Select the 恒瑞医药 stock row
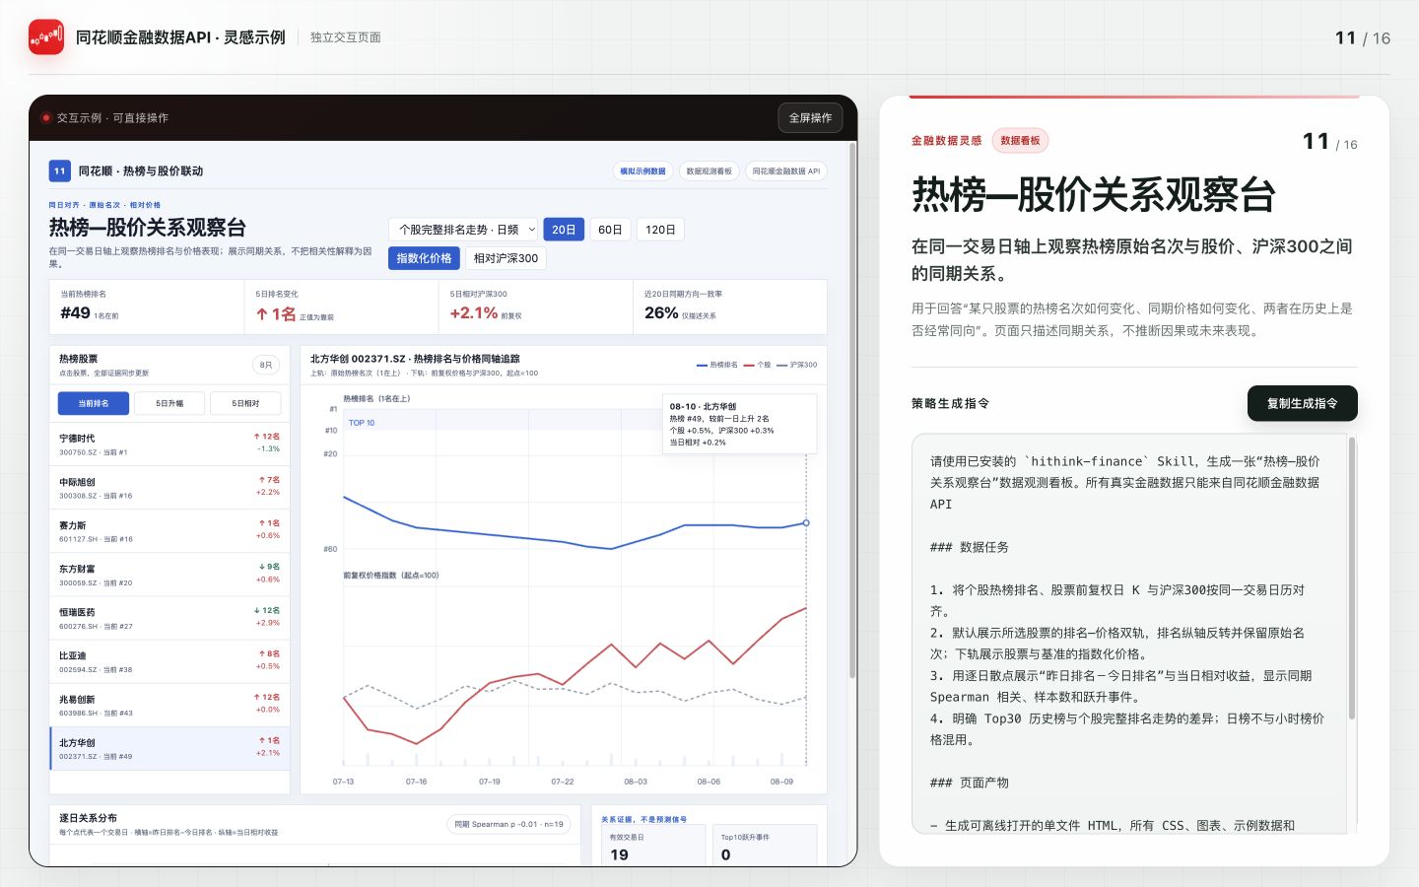The width and height of the screenshot is (1419, 887). (169, 618)
